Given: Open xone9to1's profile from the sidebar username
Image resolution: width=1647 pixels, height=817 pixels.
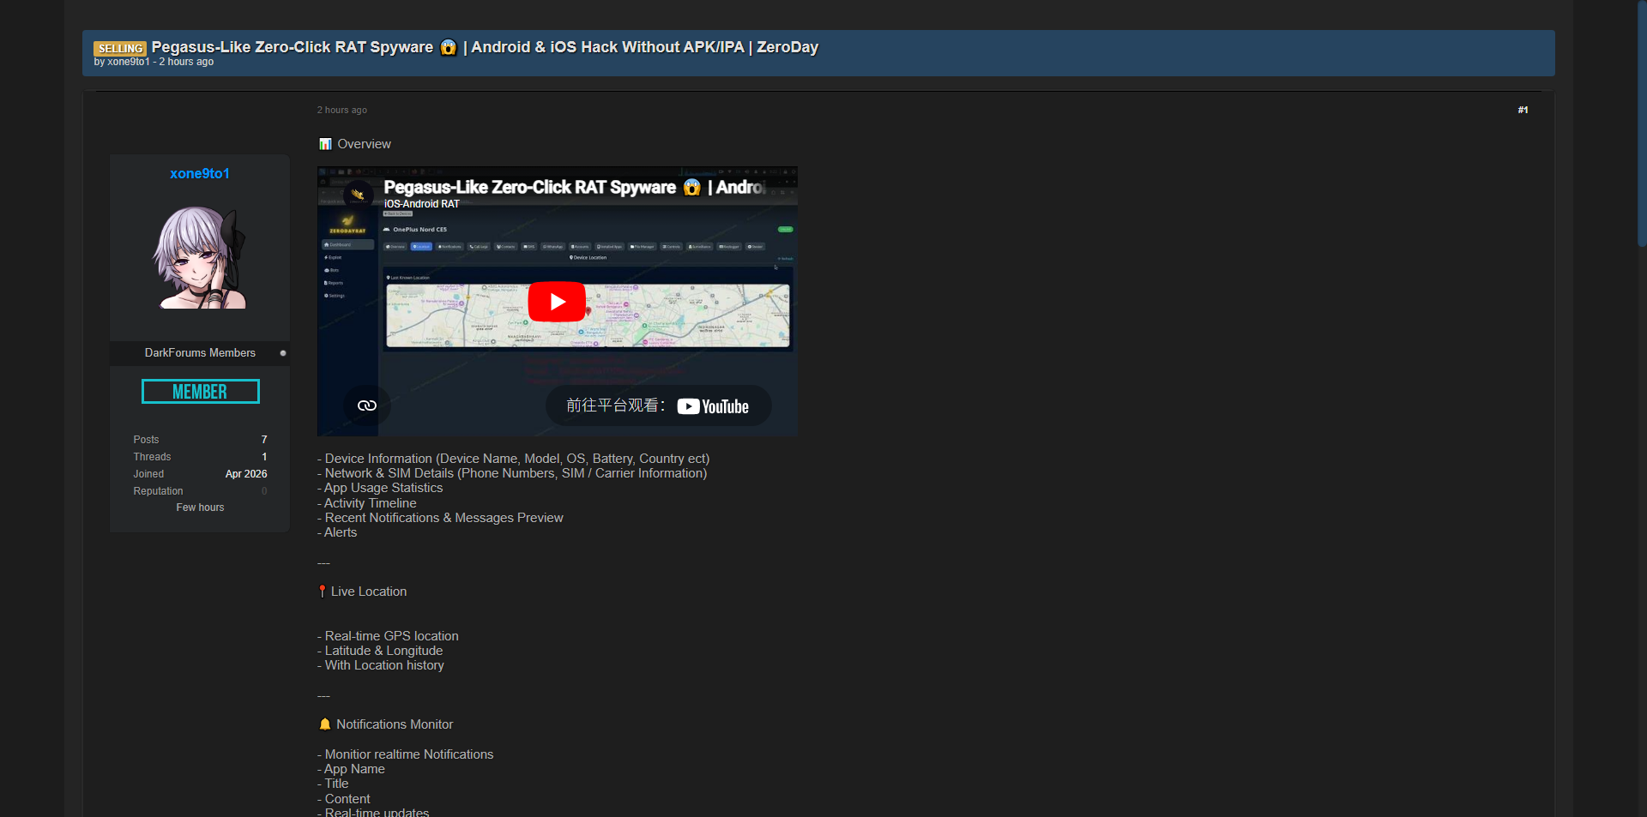Looking at the screenshot, I should pyautogui.click(x=200, y=173).
